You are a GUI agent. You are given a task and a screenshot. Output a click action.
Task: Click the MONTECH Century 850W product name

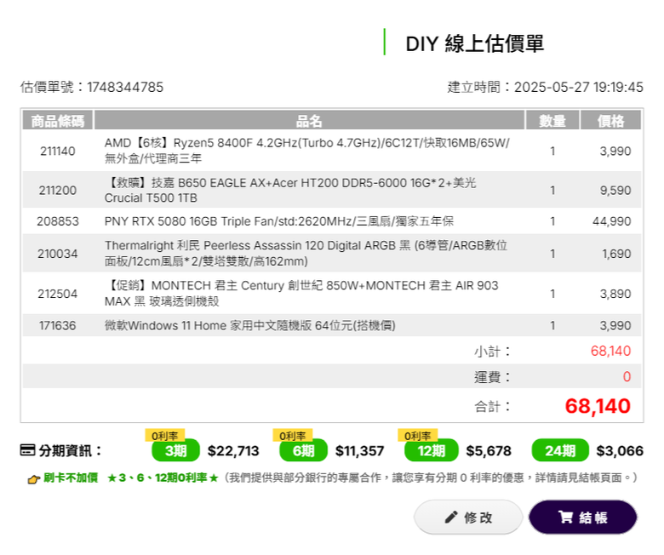pos(301,293)
